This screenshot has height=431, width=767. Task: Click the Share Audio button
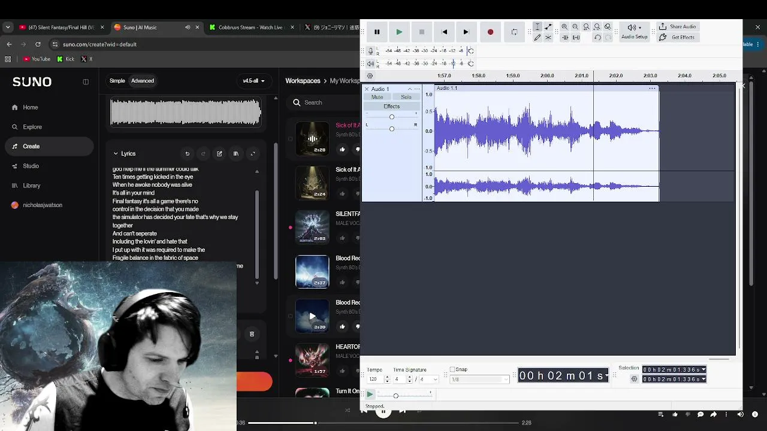coord(677,27)
